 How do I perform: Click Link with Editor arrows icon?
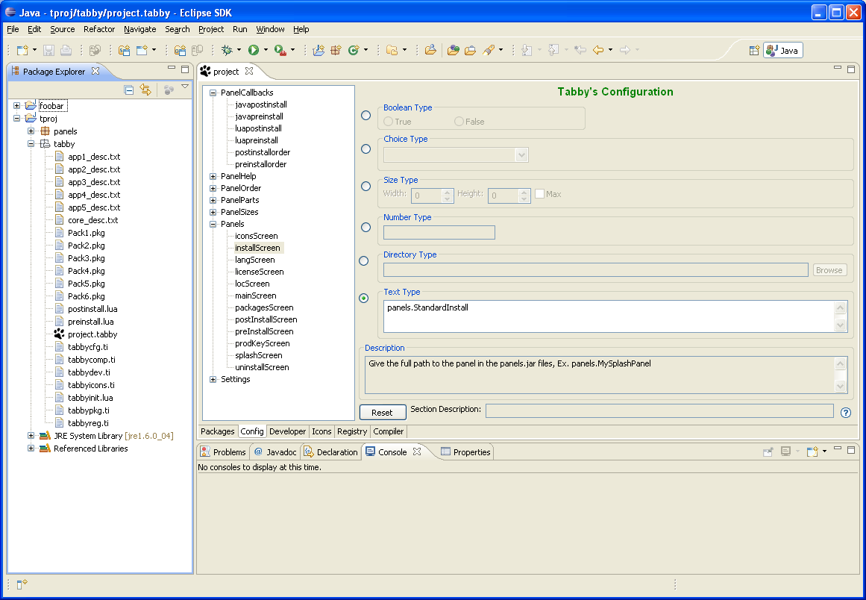(x=145, y=90)
